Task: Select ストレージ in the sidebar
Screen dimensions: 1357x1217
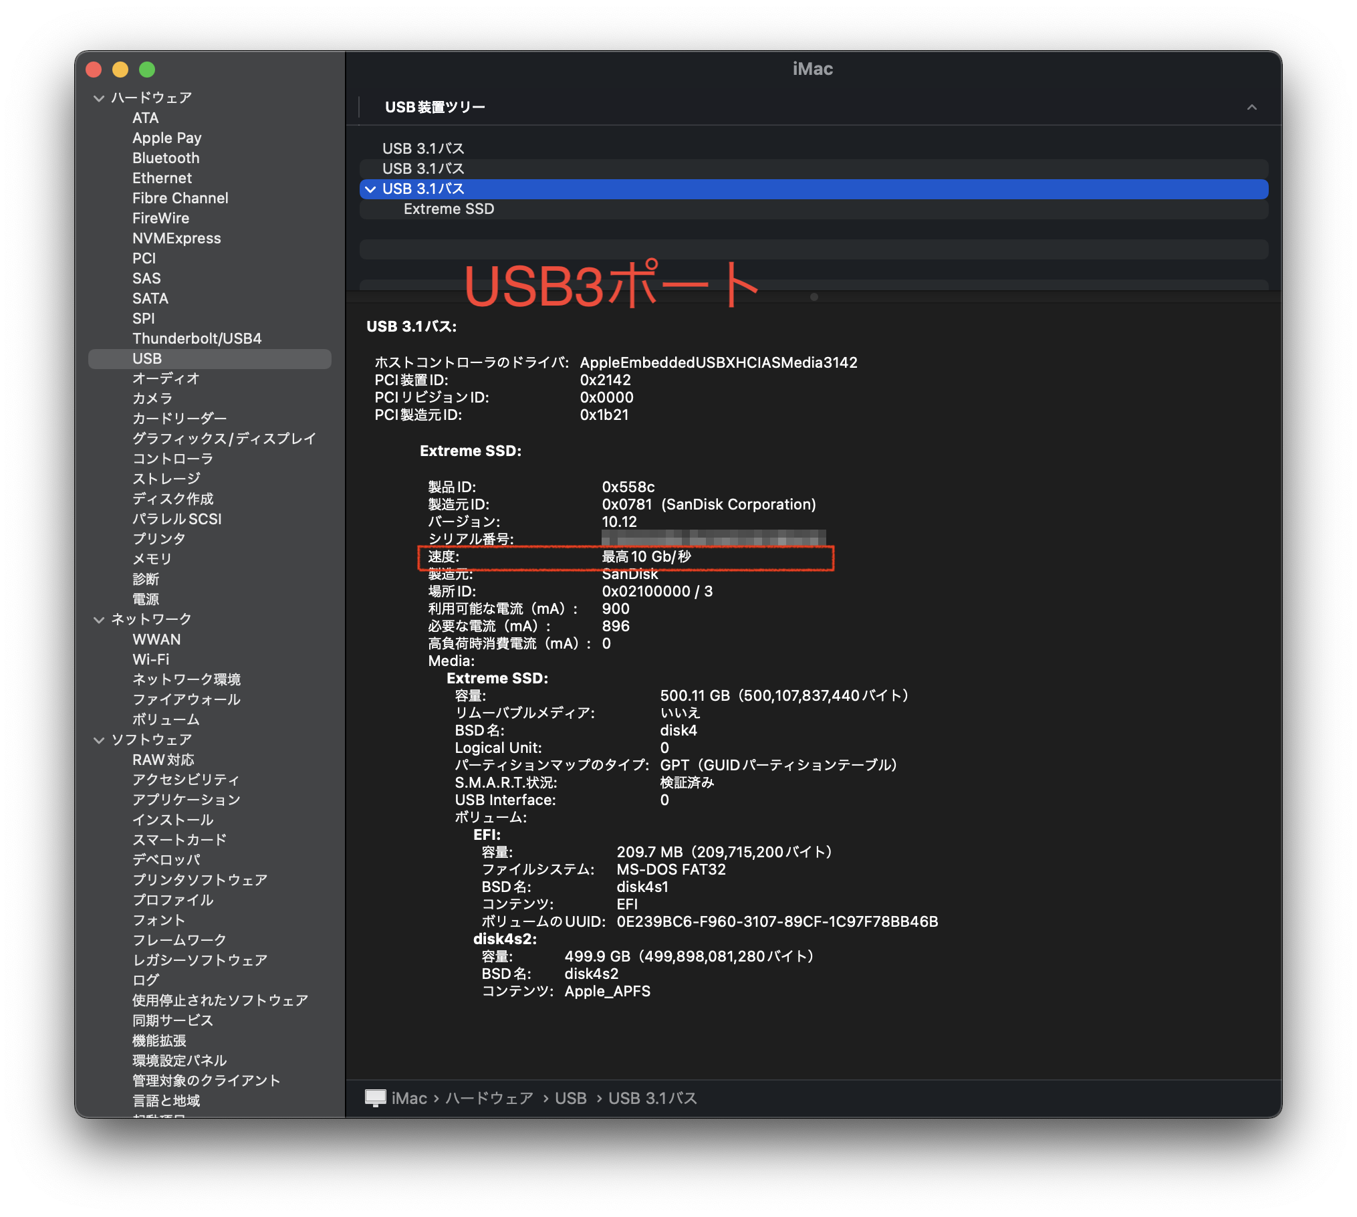Action: tap(166, 479)
